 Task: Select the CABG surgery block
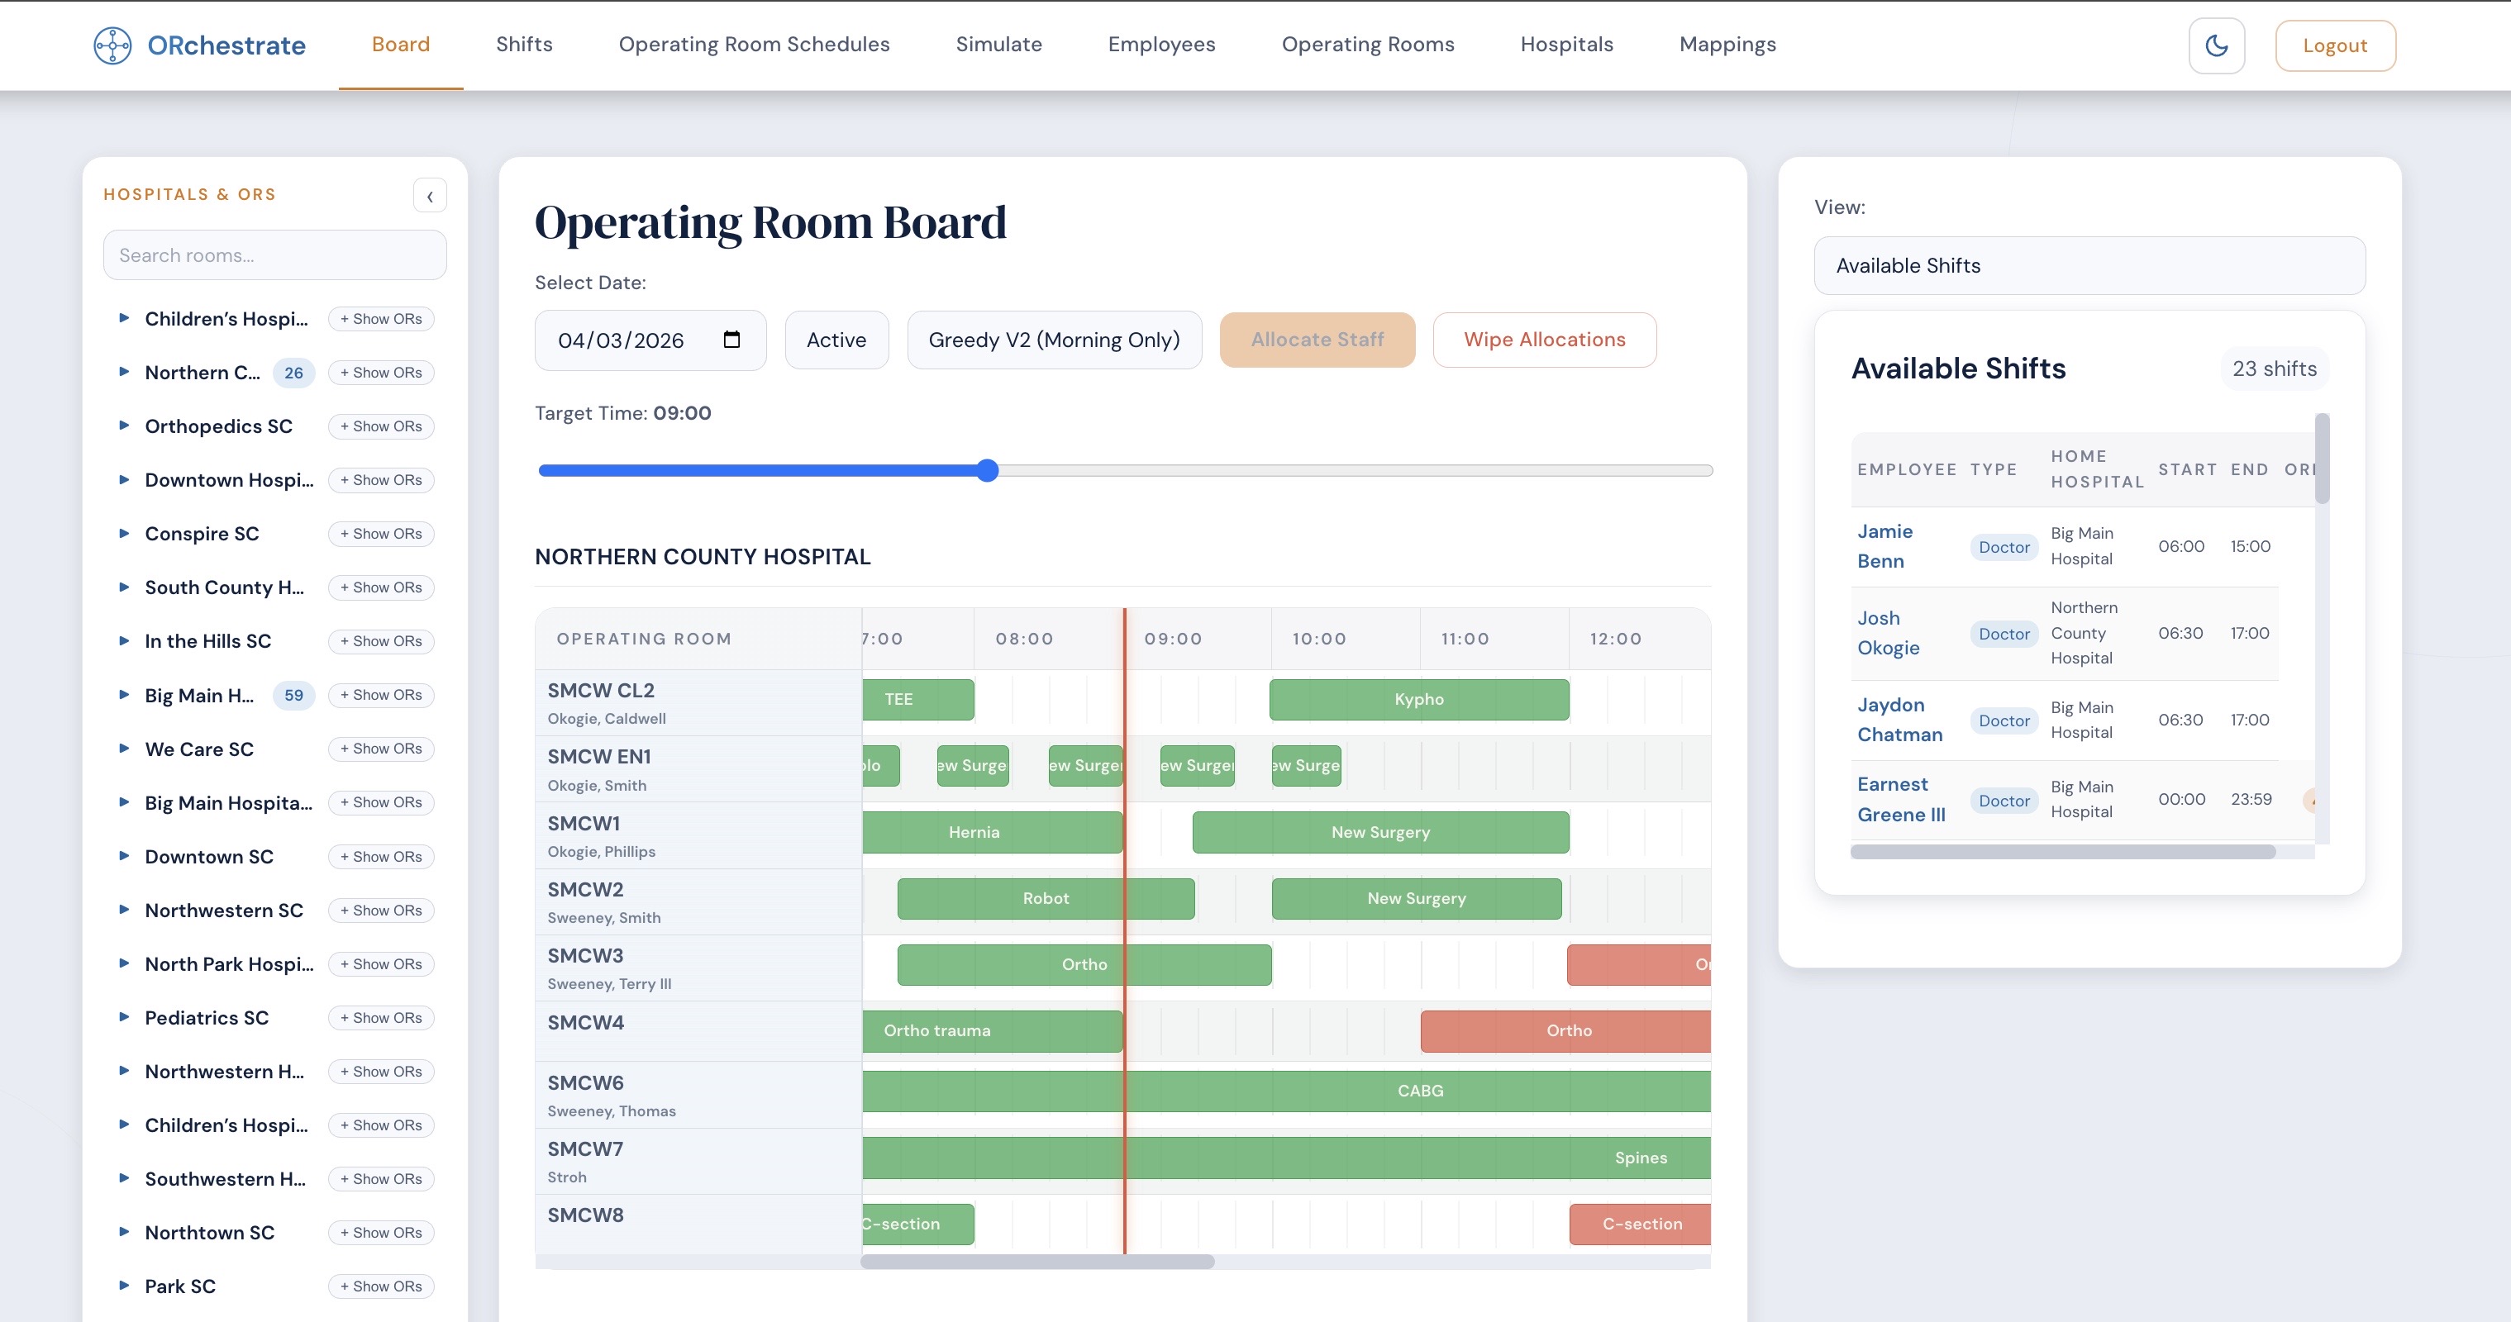[x=1286, y=1091]
